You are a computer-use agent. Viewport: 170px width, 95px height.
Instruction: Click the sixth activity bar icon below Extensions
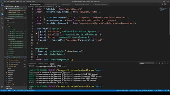pos(2,27)
